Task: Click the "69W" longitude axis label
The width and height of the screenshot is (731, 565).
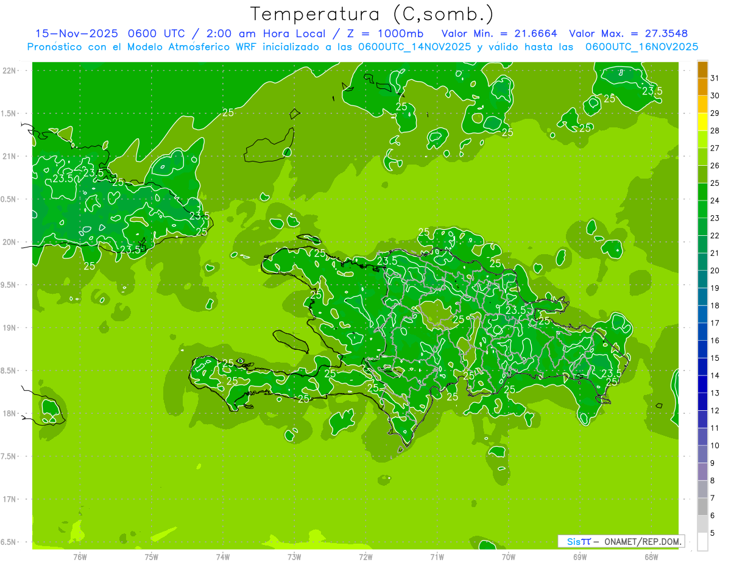Action: pos(580,557)
